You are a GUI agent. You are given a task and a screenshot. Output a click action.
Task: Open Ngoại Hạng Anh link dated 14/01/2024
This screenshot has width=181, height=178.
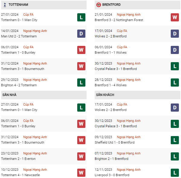[x=35, y=31]
